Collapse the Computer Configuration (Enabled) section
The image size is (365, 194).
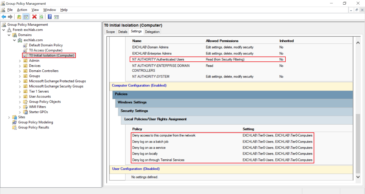coord(139,85)
